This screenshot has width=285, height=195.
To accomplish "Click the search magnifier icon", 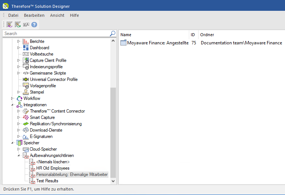I will point(113,34).
